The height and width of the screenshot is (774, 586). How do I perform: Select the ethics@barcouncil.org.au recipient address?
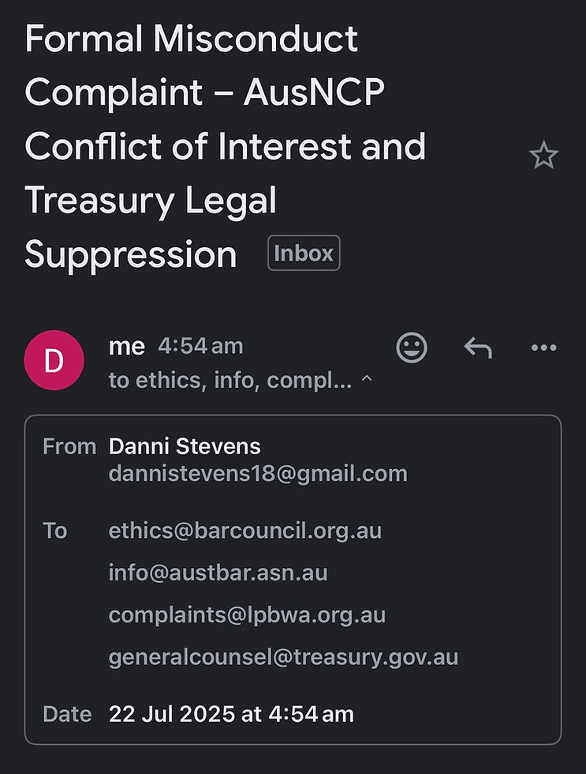click(245, 531)
